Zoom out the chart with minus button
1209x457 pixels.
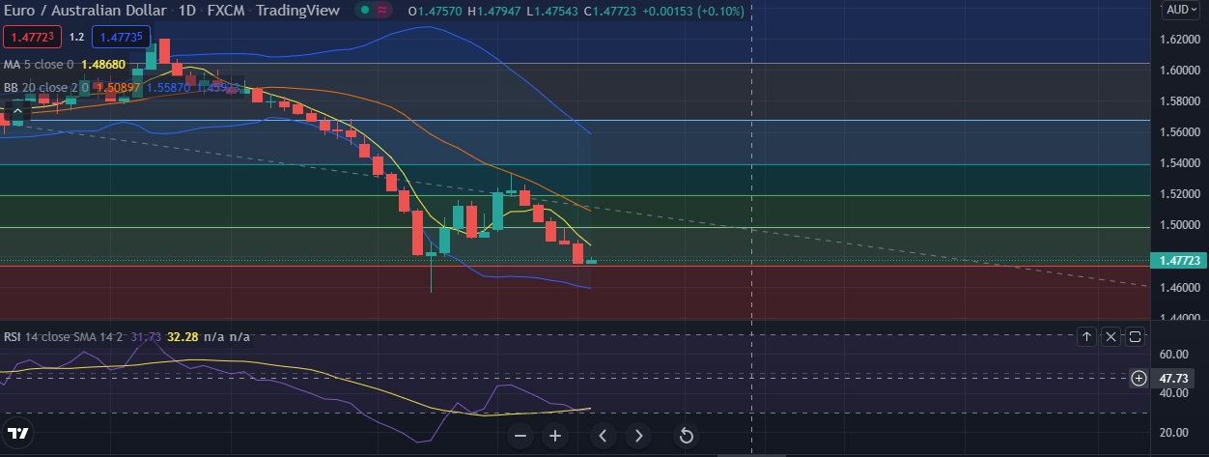pyautogui.click(x=520, y=436)
